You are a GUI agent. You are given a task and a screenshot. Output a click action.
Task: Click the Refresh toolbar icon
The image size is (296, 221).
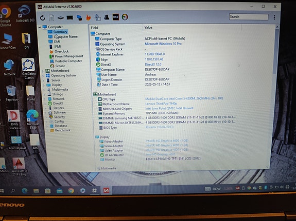43,17
